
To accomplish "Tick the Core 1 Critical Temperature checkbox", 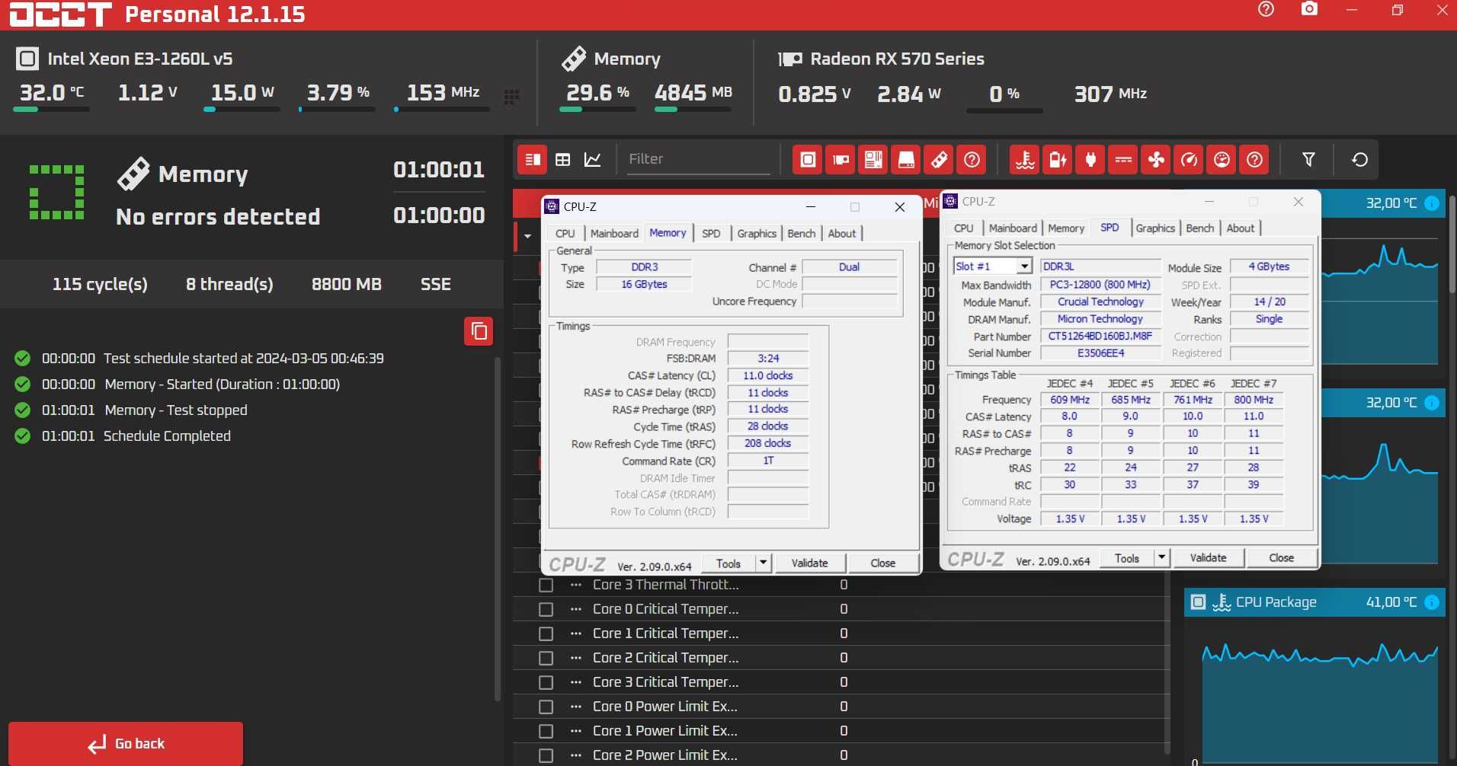I will (546, 634).
